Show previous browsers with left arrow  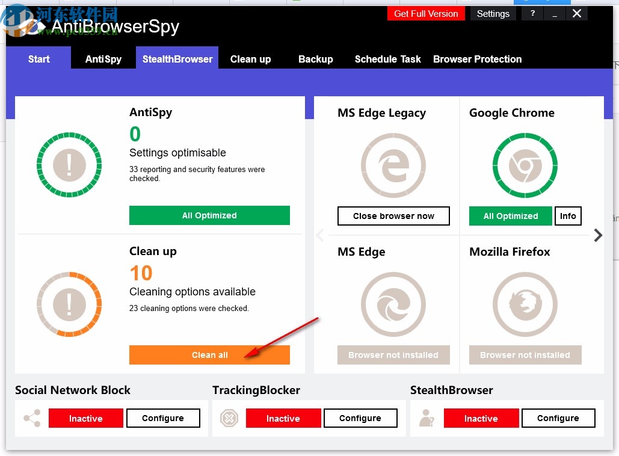click(319, 235)
